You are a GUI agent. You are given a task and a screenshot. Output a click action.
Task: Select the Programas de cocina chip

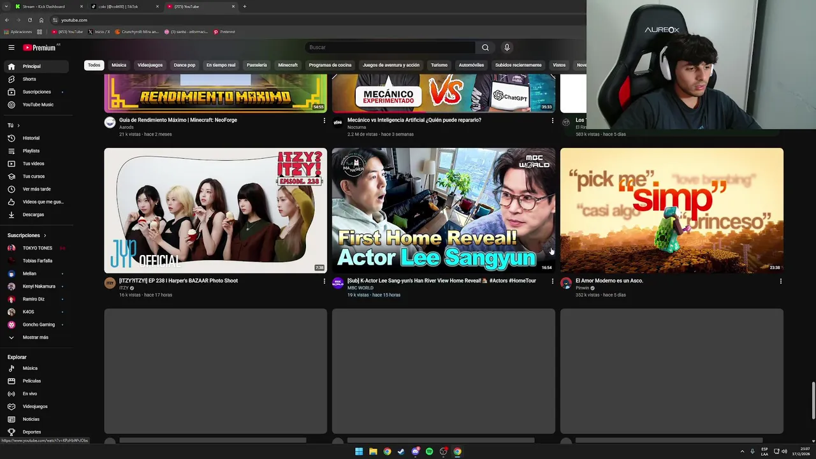tap(330, 65)
